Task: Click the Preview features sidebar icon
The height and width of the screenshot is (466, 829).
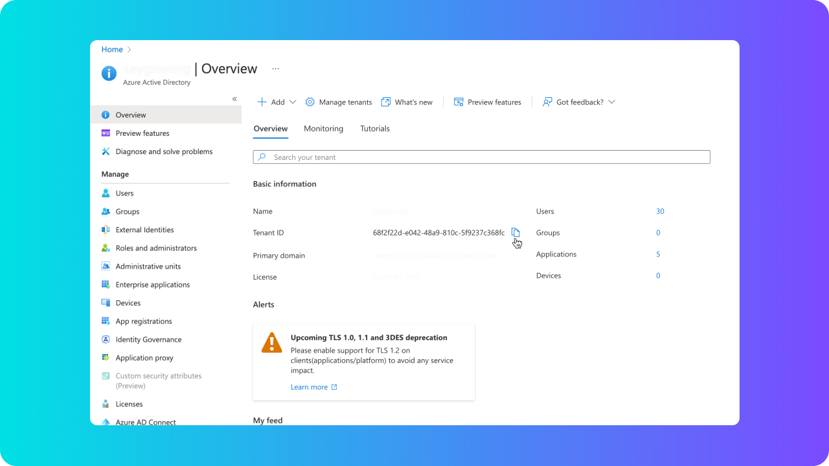Action: [x=106, y=133]
